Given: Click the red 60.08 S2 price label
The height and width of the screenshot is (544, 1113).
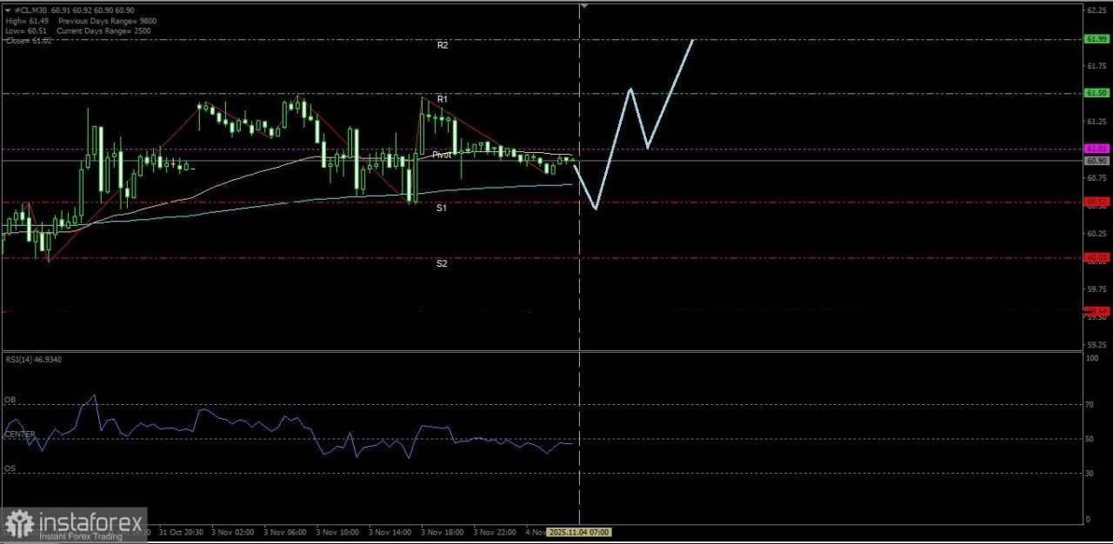Looking at the screenshot, I should [x=1095, y=257].
